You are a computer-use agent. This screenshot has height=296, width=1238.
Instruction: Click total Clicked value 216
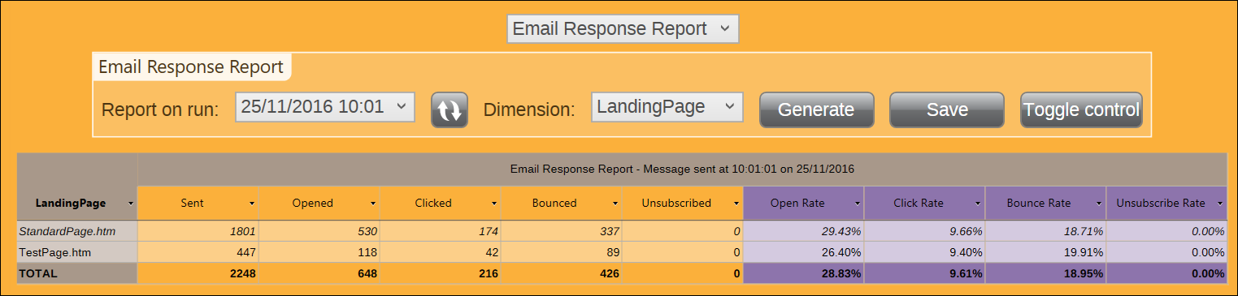tap(488, 273)
